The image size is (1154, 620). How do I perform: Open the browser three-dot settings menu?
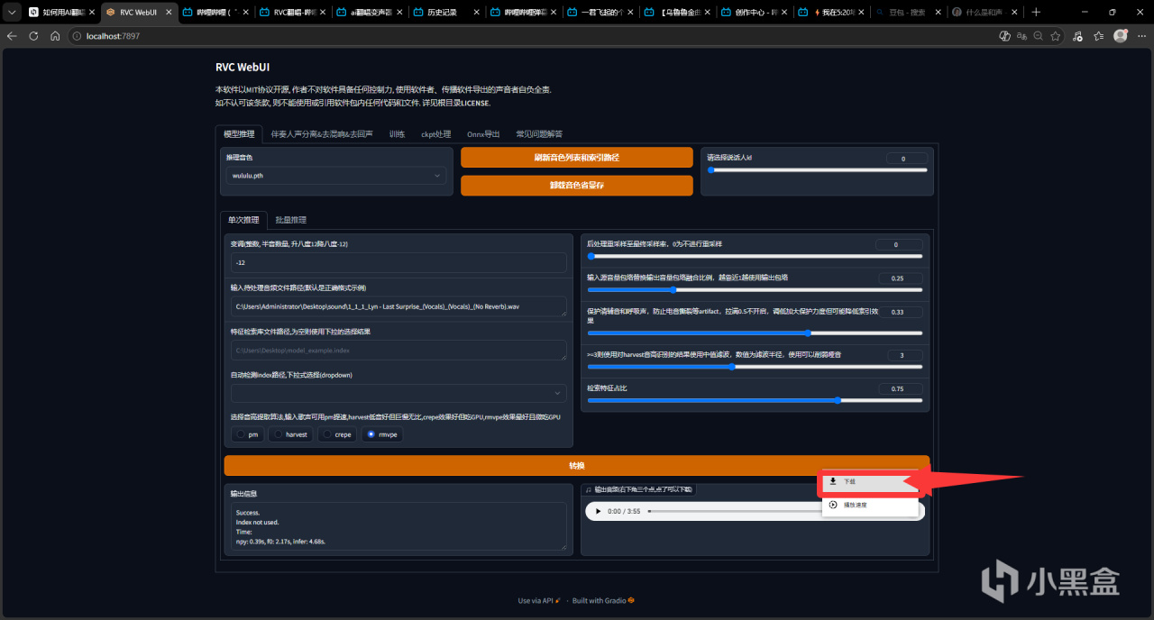(1141, 36)
